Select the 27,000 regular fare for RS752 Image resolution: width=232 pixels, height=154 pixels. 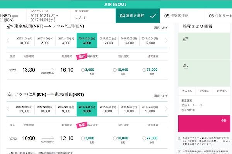click(x=144, y=138)
